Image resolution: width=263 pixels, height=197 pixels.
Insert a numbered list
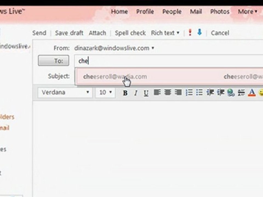[189, 92]
